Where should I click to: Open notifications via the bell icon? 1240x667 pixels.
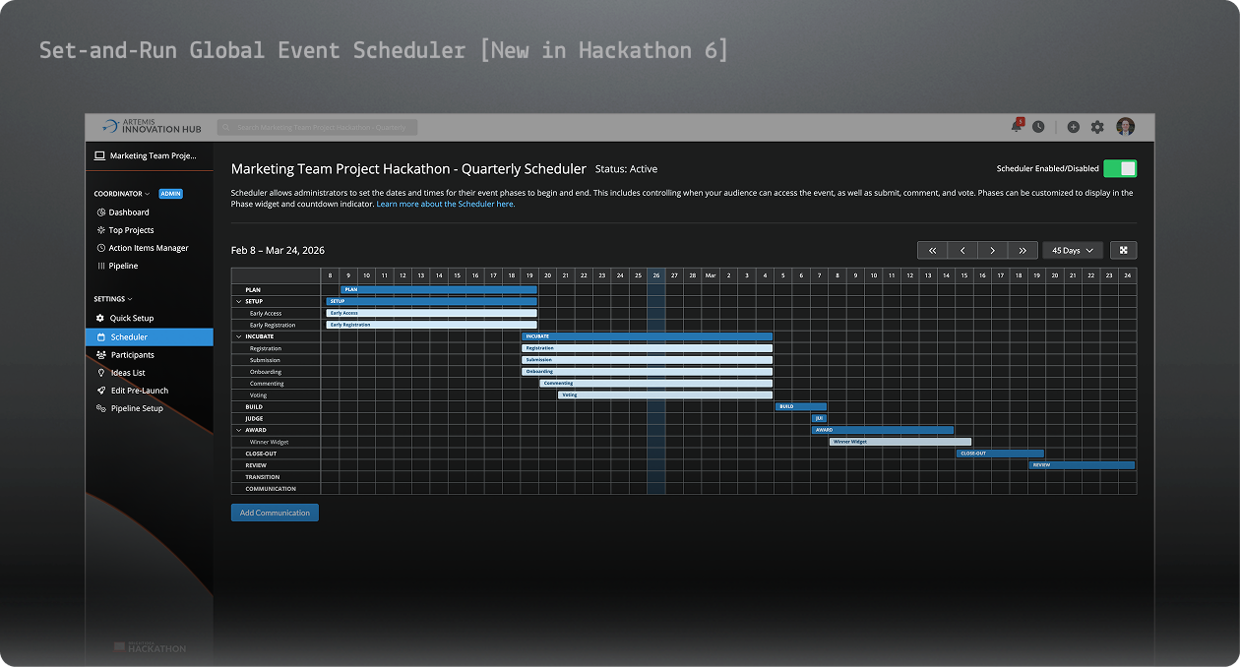coord(1015,126)
